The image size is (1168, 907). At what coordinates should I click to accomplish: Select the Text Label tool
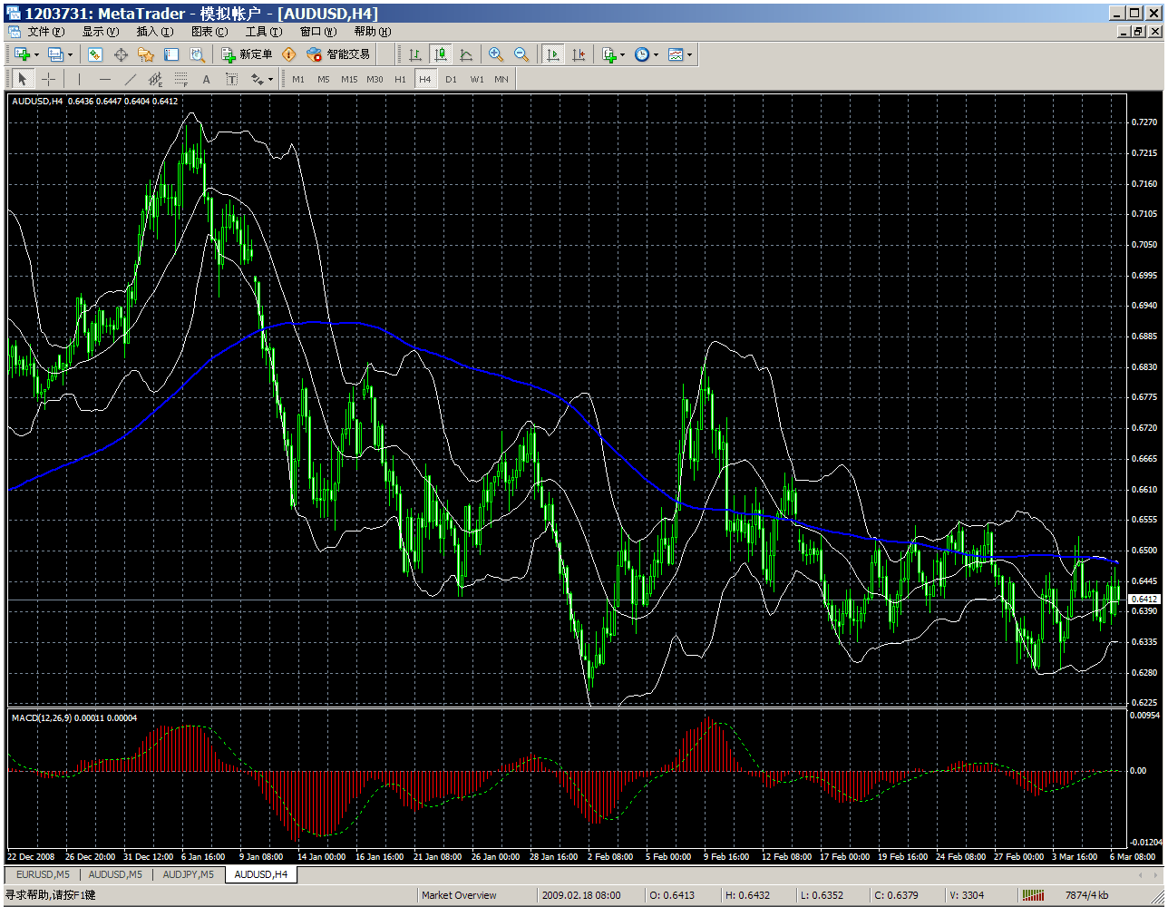(x=231, y=79)
